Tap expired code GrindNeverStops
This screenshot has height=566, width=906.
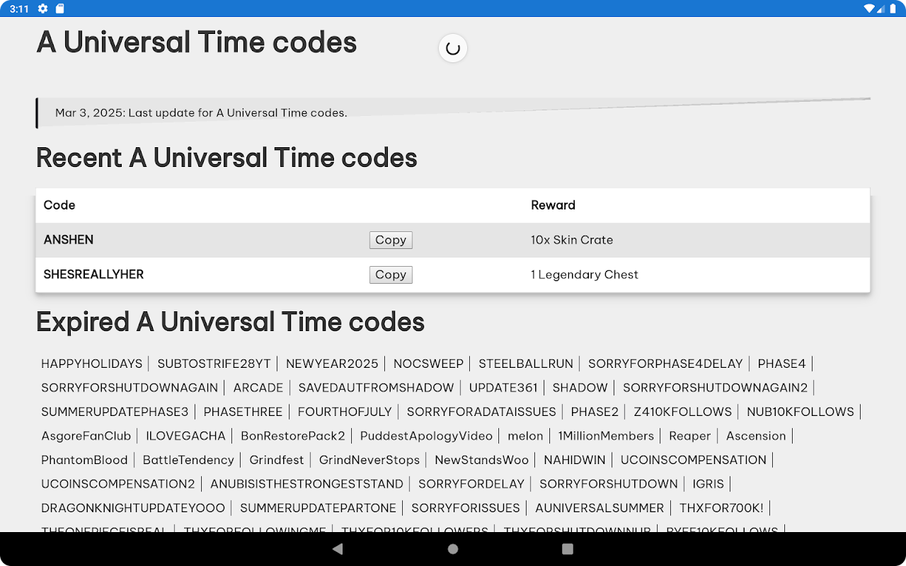(x=369, y=460)
